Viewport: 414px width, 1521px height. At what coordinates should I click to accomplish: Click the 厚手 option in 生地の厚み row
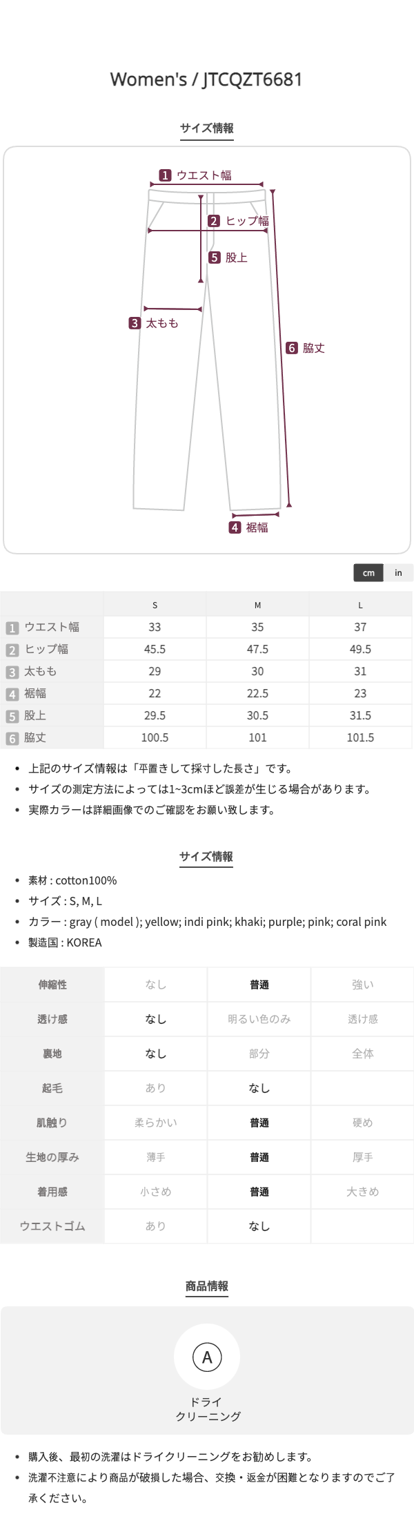(363, 1157)
